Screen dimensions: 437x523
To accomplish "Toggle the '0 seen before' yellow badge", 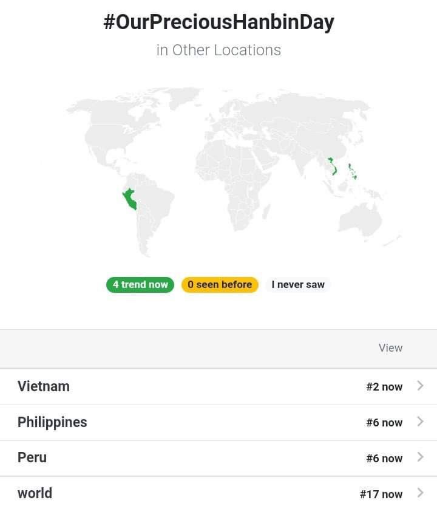I will point(220,284).
